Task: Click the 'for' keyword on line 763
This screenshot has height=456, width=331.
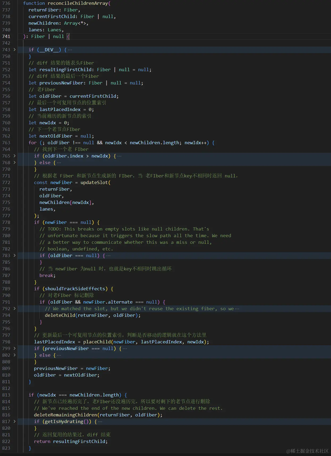Action: tap(32, 143)
